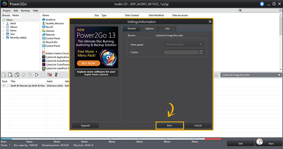The width and height of the screenshot is (283, 149).
Task: Click the eject disc icon beside recorder dropdown
Action: pyautogui.click(x=216, y=75)
